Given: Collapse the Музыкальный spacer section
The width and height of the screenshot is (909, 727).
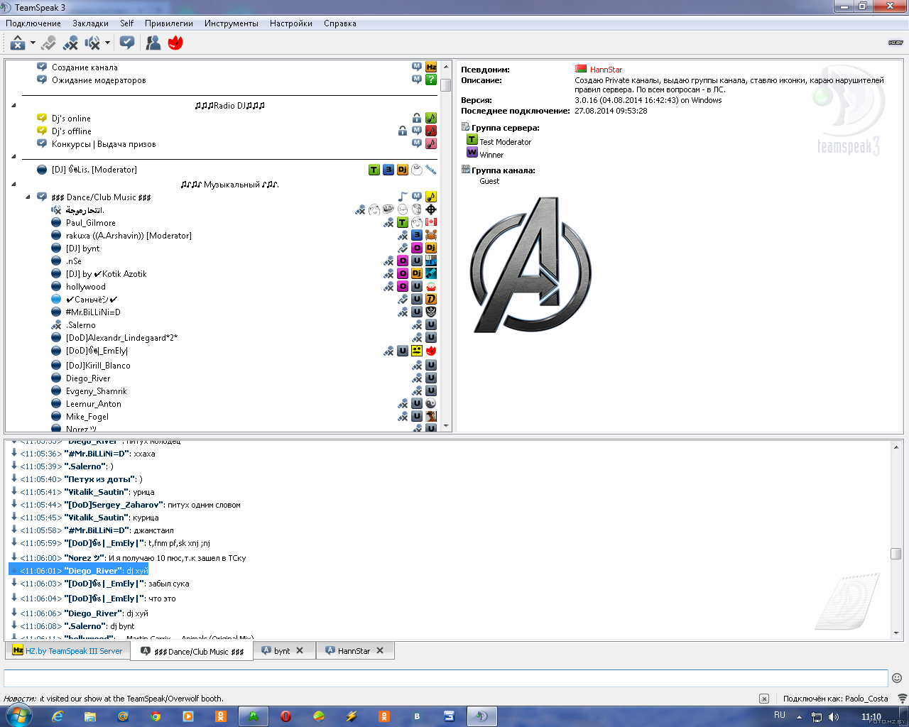Looking at the screenshot, I should click(x=14, y=185).
